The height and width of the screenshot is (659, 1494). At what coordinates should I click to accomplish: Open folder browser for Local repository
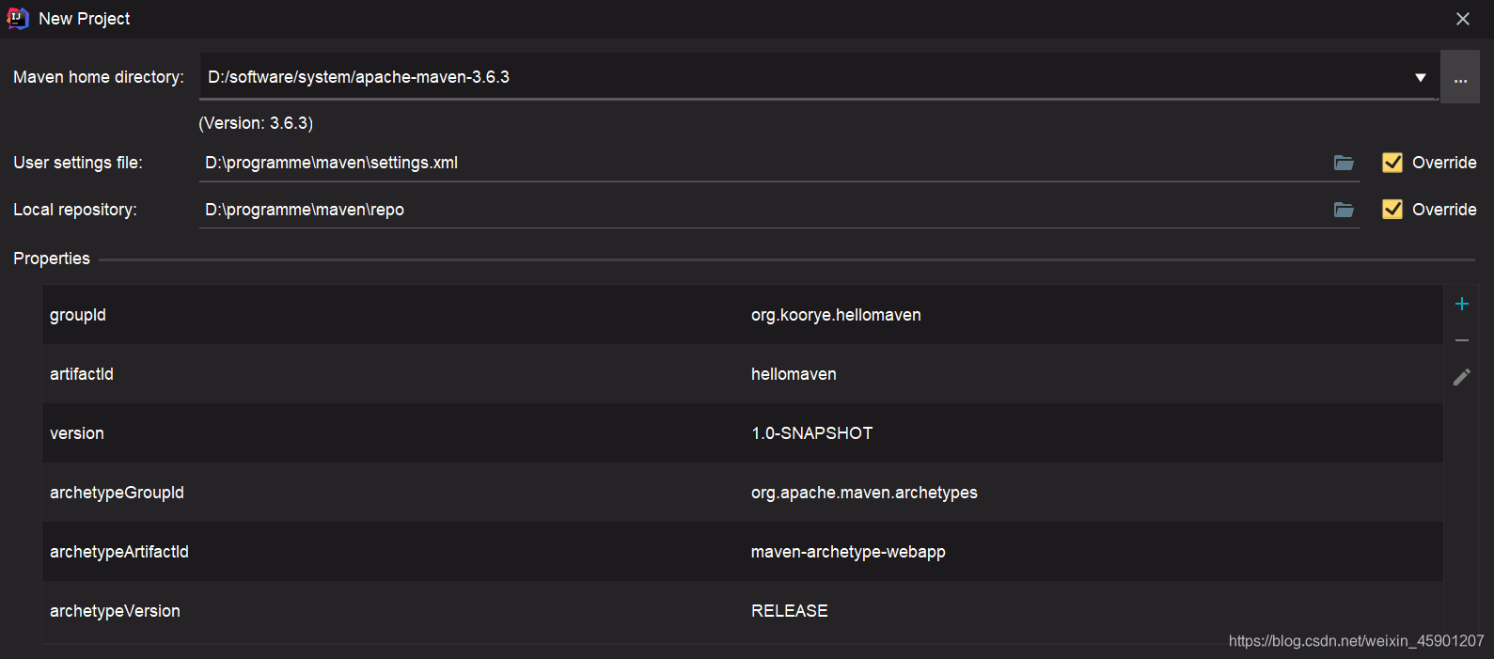pyautogui.click(x=1344, y=210)
